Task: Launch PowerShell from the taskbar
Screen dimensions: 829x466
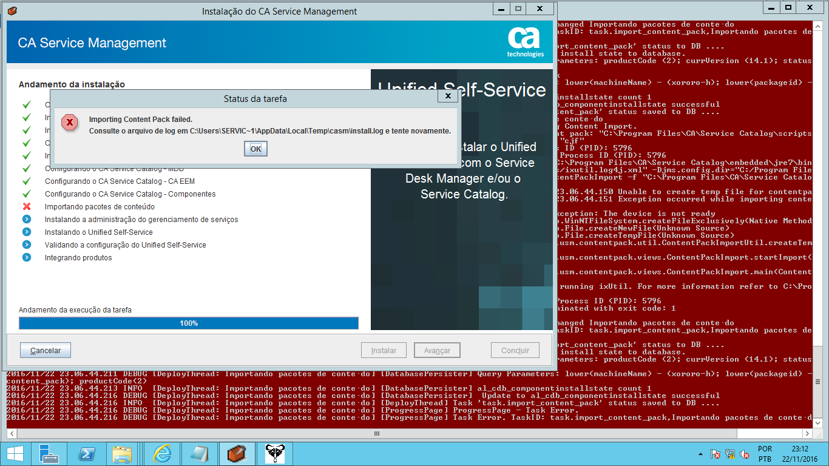Action: tap(87, 453)
